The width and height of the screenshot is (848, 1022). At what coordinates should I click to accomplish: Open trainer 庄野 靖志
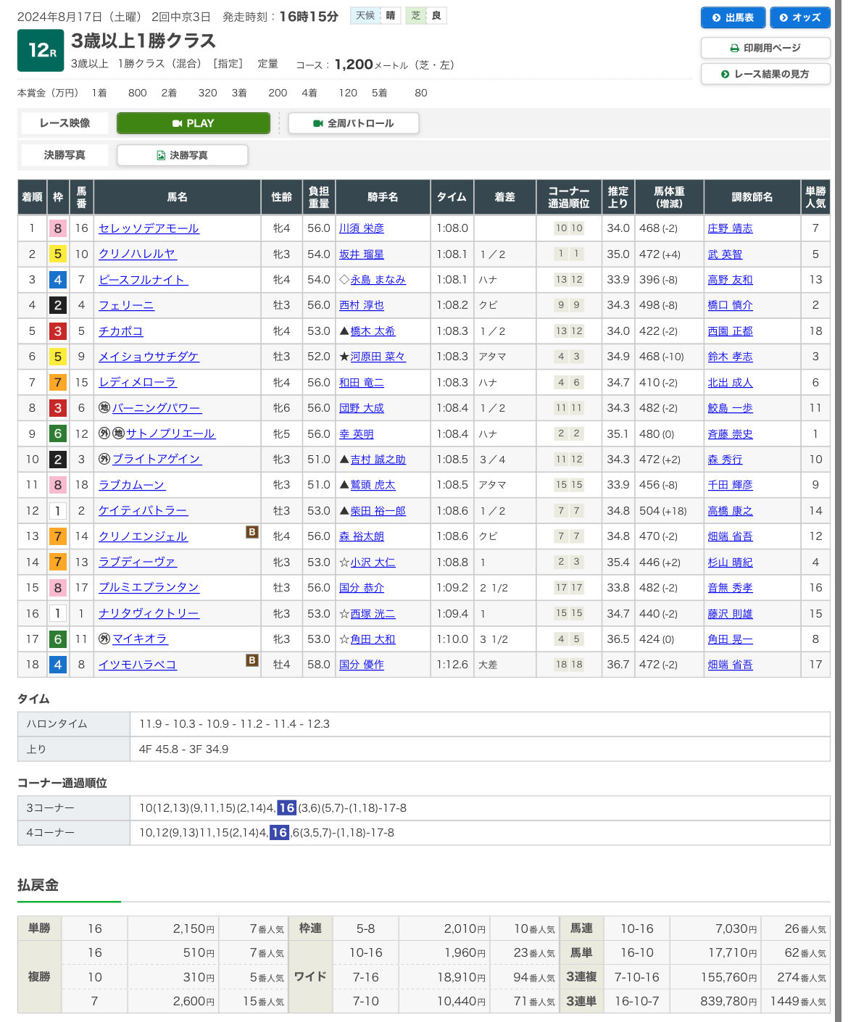(x=730, y=228)
